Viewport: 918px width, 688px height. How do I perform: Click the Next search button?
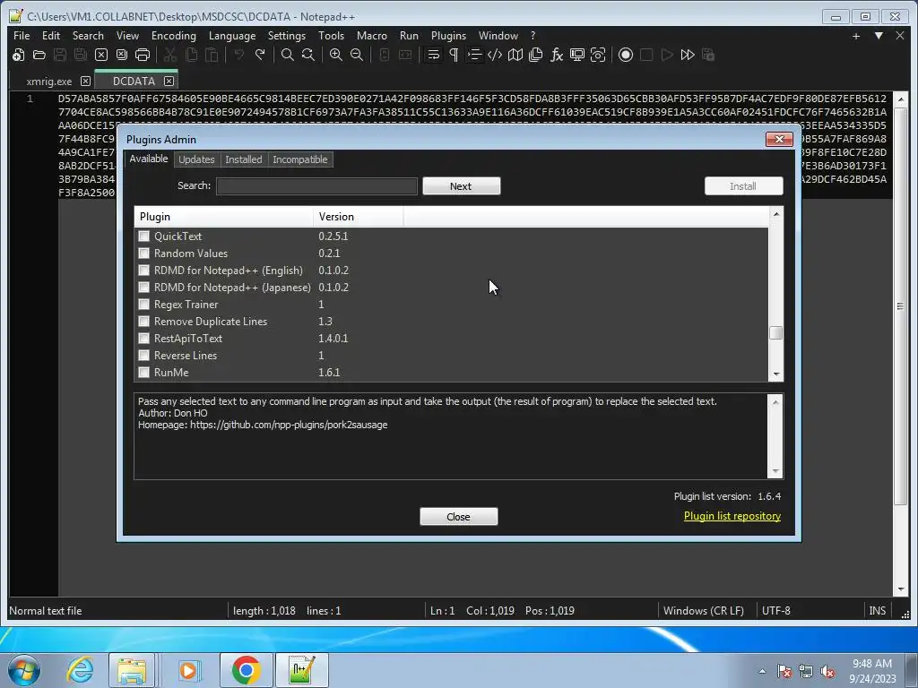462,186
